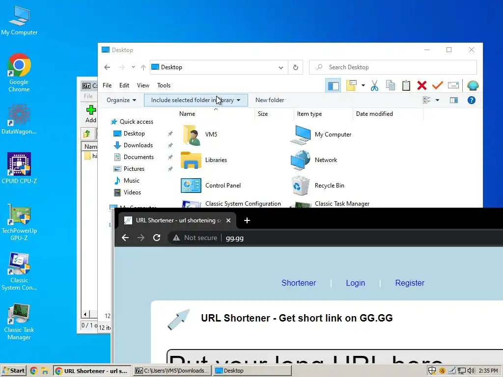Click the Start button on taskbar
Viewport: 503px width, 377px height.
point(13,371)
